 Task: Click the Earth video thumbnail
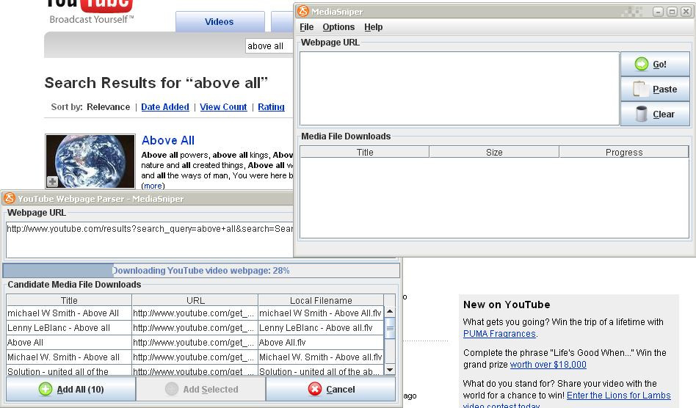coord(90,161)
